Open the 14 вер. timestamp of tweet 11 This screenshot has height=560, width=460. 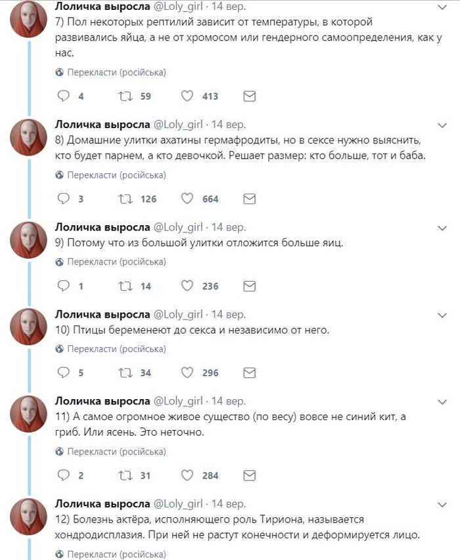point(228,400)
